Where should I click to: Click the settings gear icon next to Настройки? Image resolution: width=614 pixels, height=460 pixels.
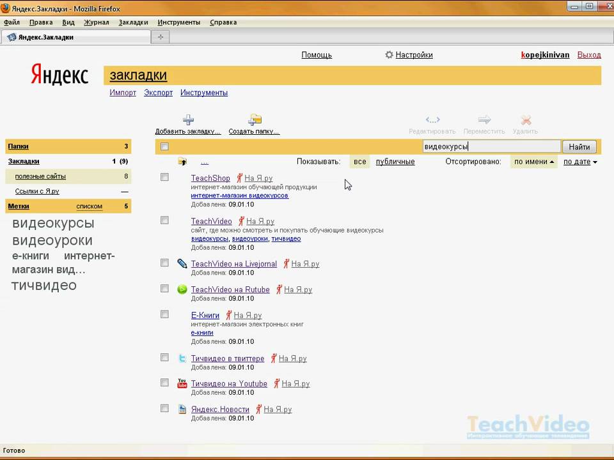(x=389, y=55)
